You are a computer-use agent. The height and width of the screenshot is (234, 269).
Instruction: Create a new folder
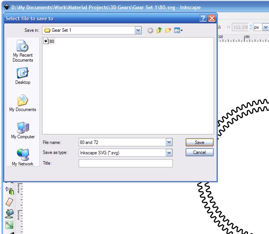coord(168,30)
